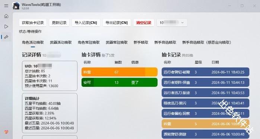This screenshot has height=139, width=260.
Task: Click 预计使用星声: 13600 text
Action: pyautogui.click(x=41, y=86)
